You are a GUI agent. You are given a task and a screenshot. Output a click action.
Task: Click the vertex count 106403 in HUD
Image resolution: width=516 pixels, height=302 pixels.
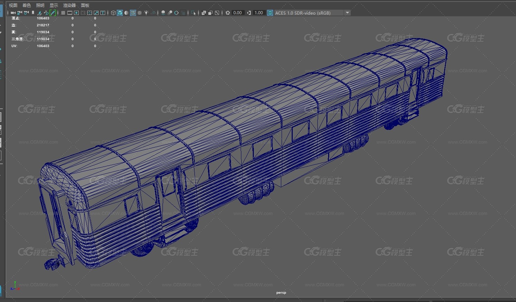[x=43, y=18]
